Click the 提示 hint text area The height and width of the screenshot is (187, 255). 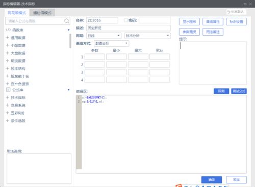pyautogui.click(x=213, y=63)
